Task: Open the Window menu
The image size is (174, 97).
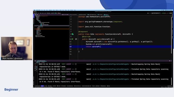Action: 72,10
